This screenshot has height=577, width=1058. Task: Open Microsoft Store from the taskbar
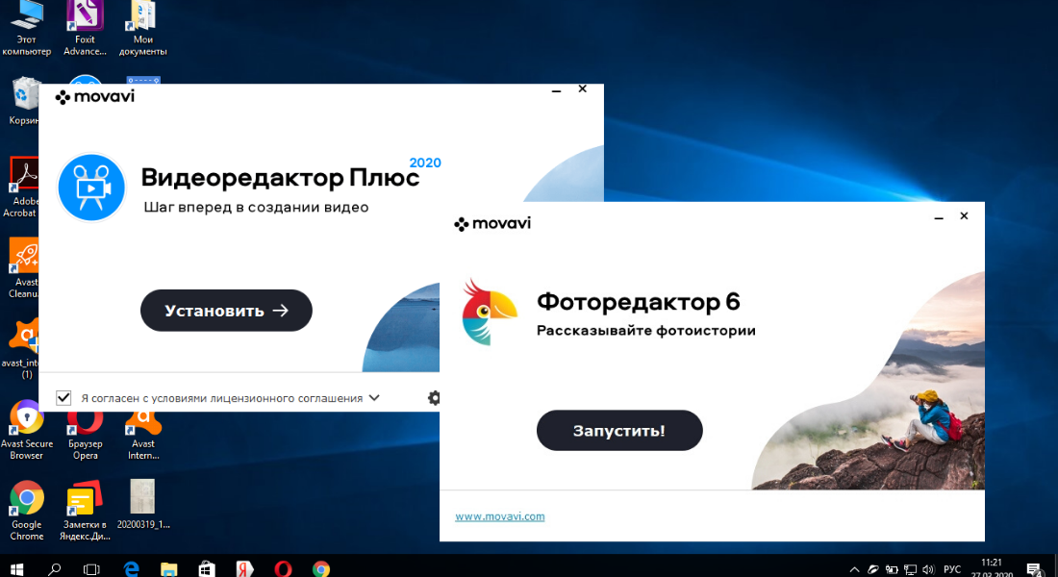coord(207,569)
